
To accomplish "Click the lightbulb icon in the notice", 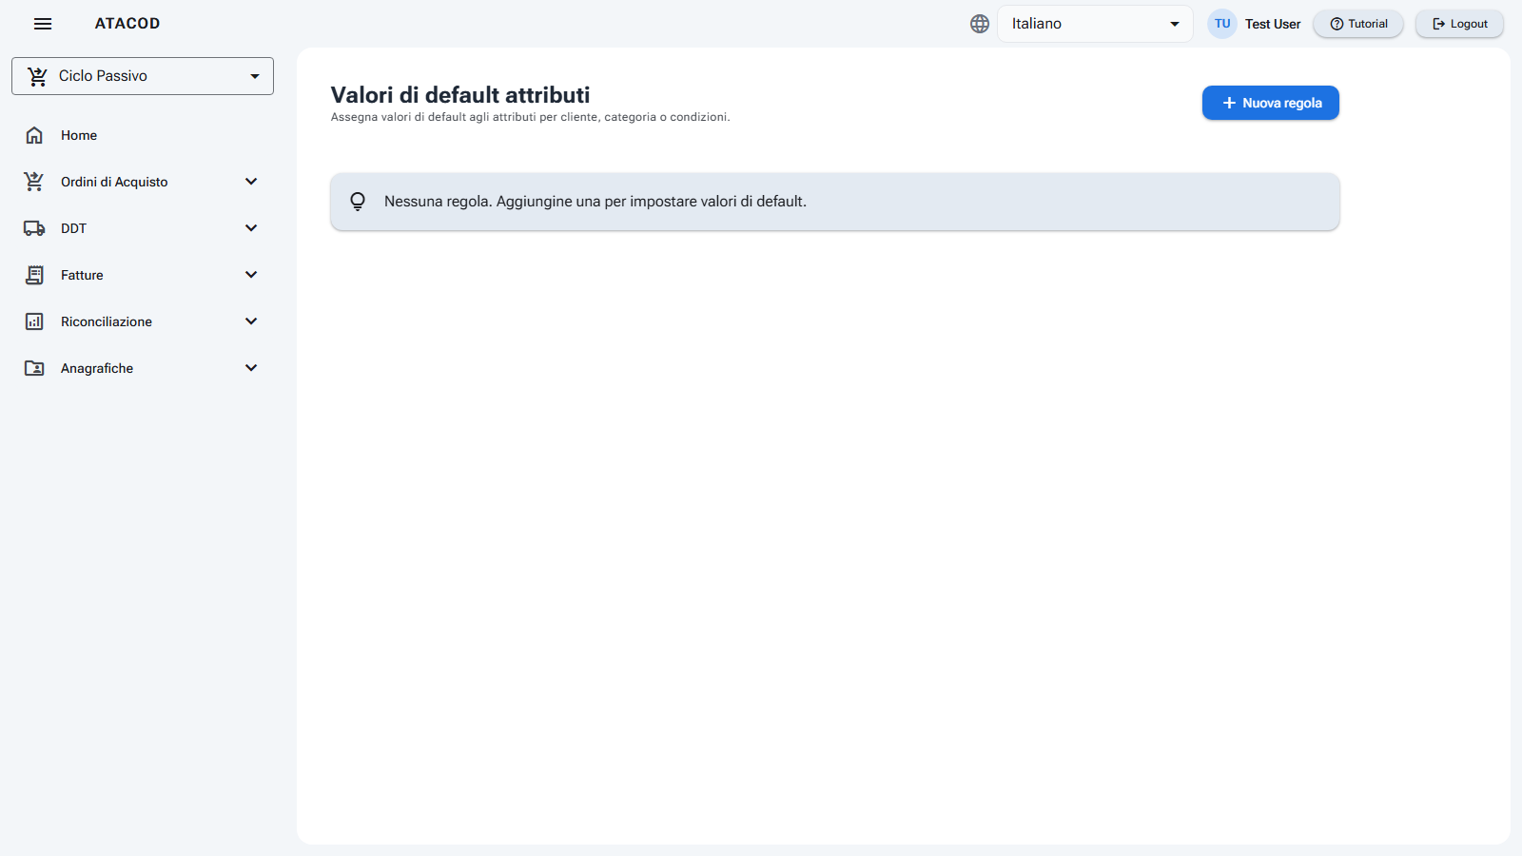I will click(x=358, y=202).
